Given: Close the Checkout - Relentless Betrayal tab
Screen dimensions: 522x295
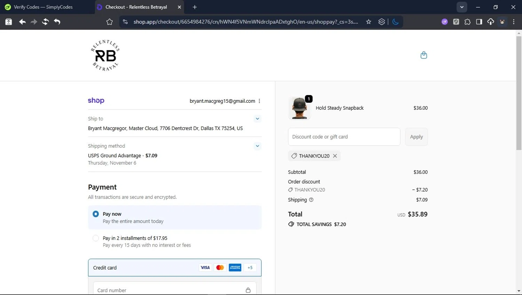Looking at the screenshot, I should point(179,7).
